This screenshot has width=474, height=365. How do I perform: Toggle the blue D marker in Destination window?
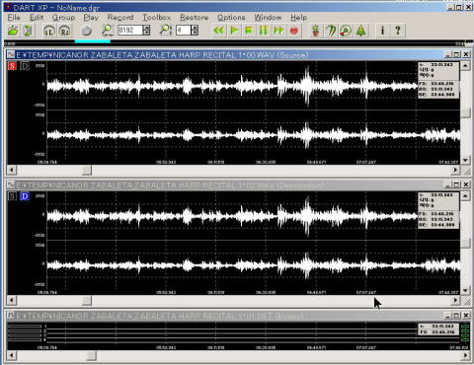pyautogui.click(x=25, y=196)
